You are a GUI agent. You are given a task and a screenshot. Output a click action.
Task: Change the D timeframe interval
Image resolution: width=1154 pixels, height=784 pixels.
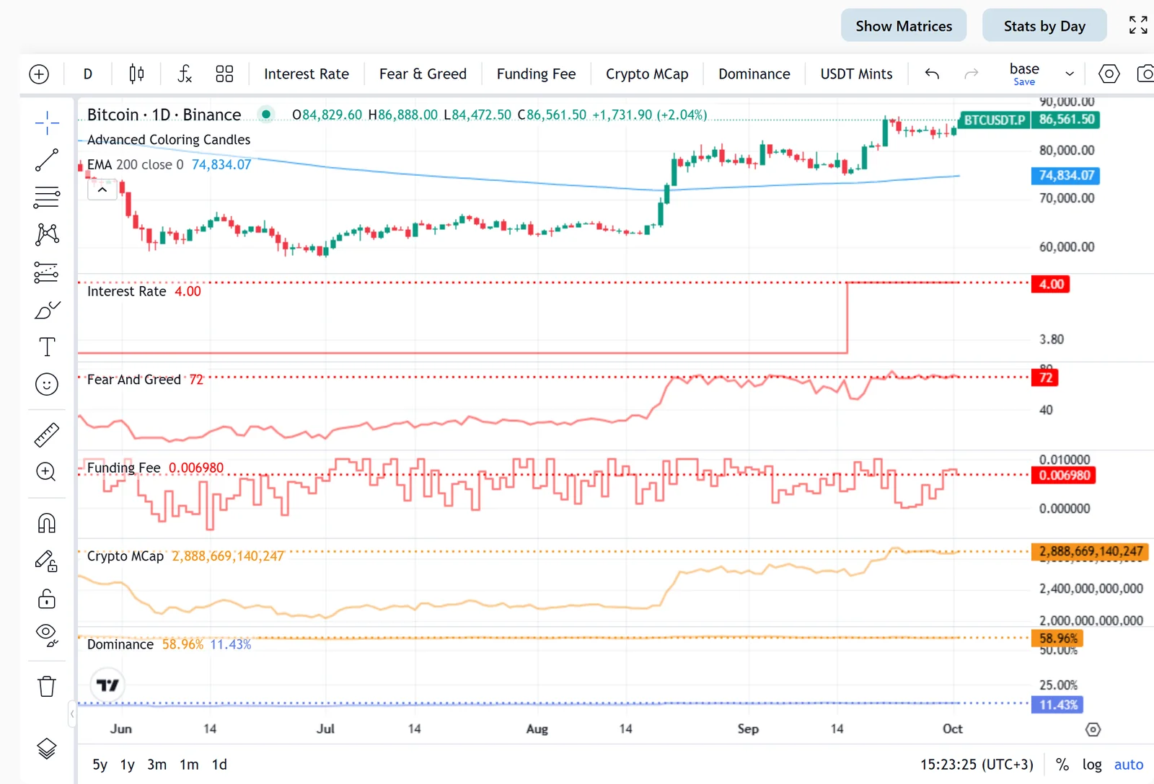[88, 73]
